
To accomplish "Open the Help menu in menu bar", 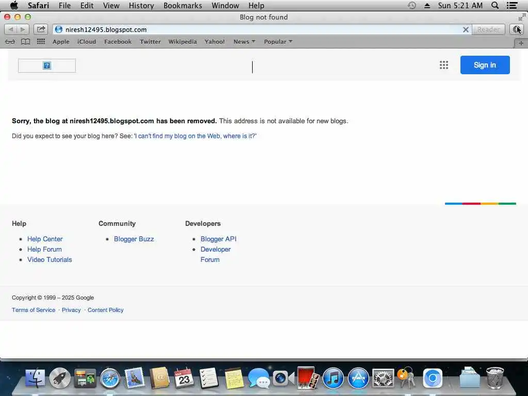I will (256, 5).
